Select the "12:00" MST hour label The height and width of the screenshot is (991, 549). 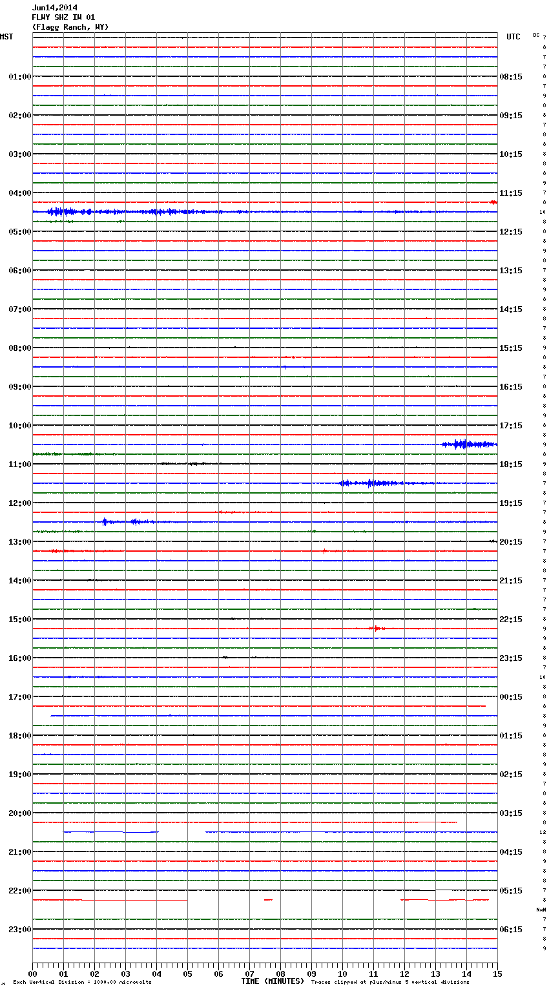tap(19, 503)
